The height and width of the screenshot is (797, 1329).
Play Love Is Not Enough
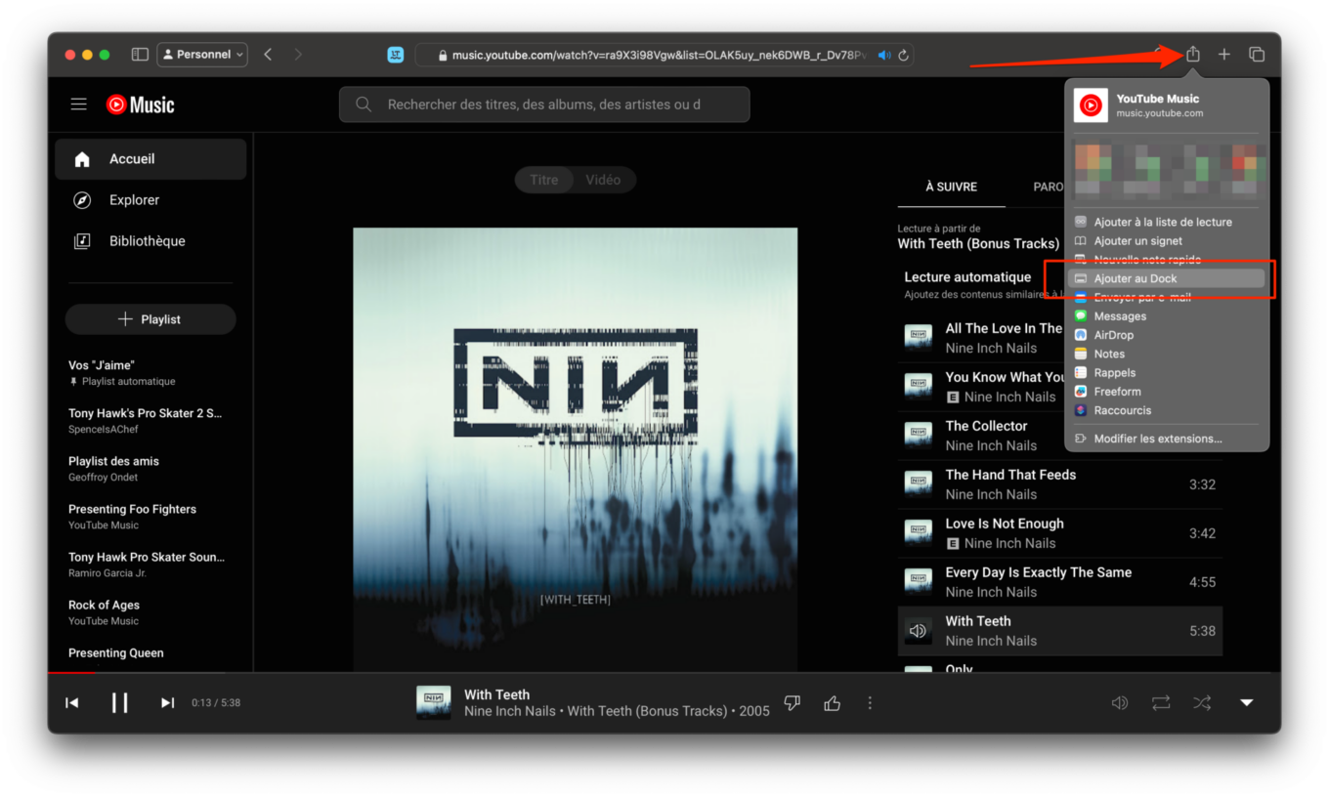tap(1060, 533)
